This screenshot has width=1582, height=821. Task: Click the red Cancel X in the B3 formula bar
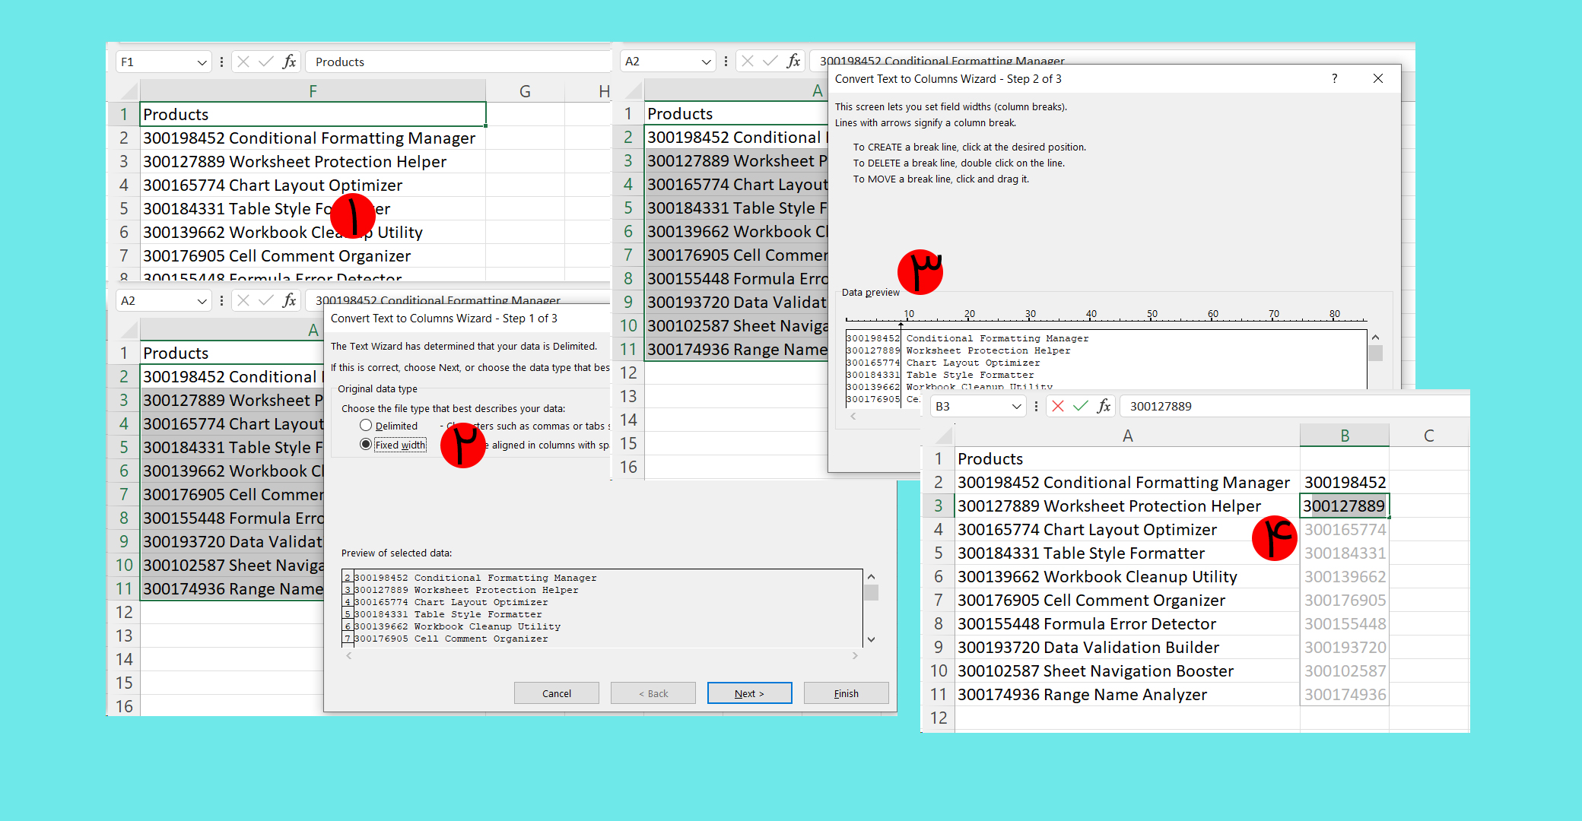click(1057, 406)
